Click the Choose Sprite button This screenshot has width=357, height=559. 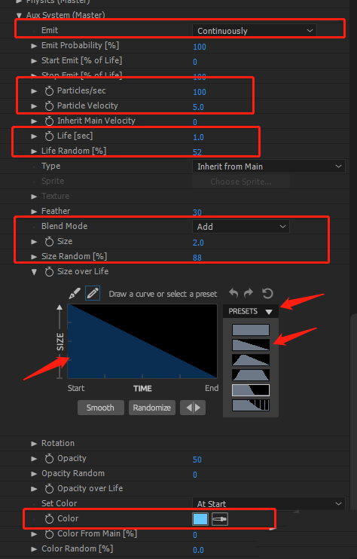(x=241, y=182)
